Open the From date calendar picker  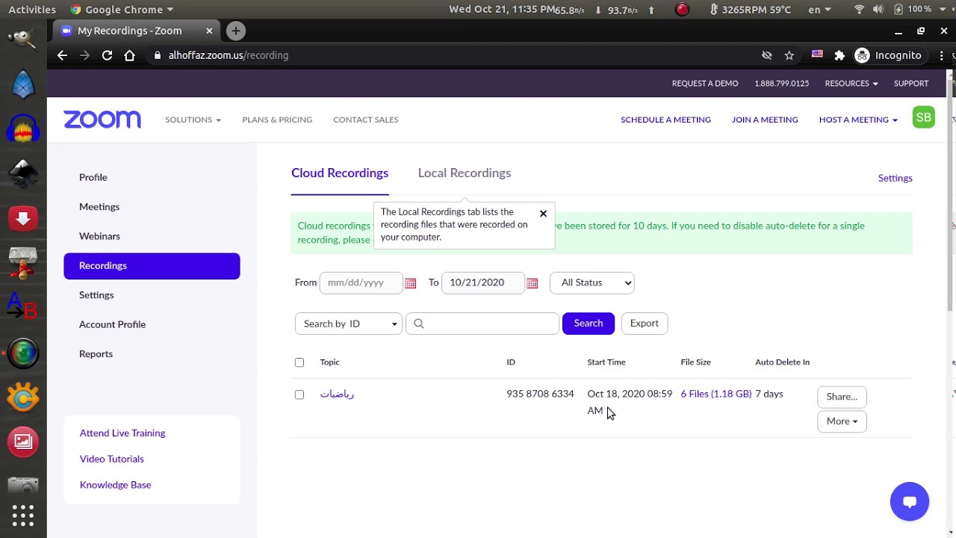(x=410, y=283)
